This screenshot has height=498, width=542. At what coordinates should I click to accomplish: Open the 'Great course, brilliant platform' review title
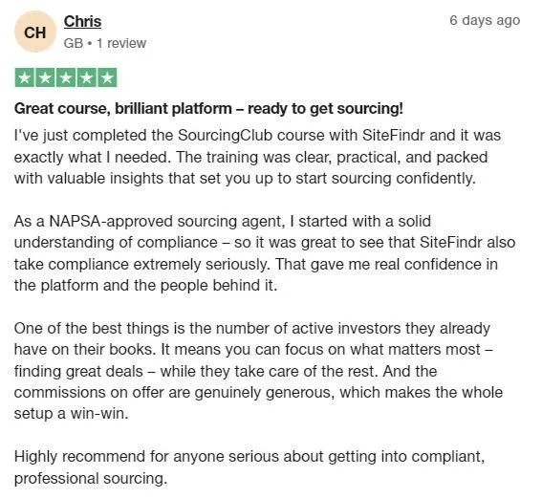(x=208, y=109)
